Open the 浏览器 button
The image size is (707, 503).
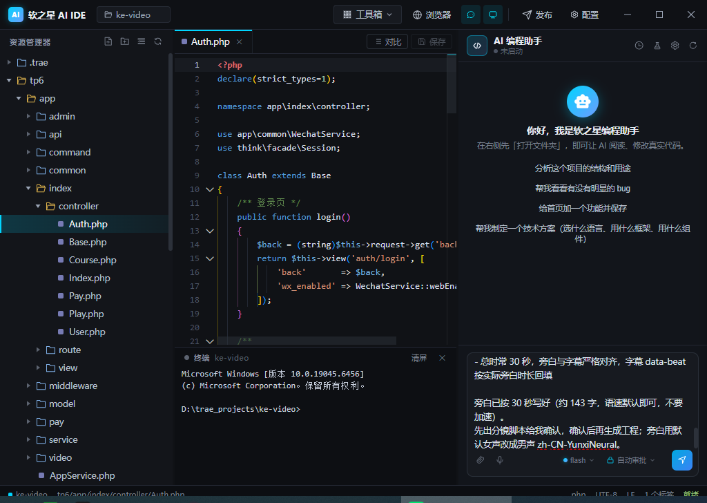tap(432, 15)
